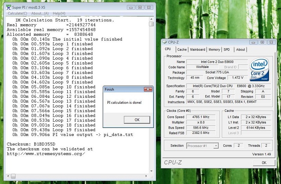This screenshot has width=281, height=184.
Task: Click the horizontal scrollbar thumb in Super PI
Action: coord(13,176)
